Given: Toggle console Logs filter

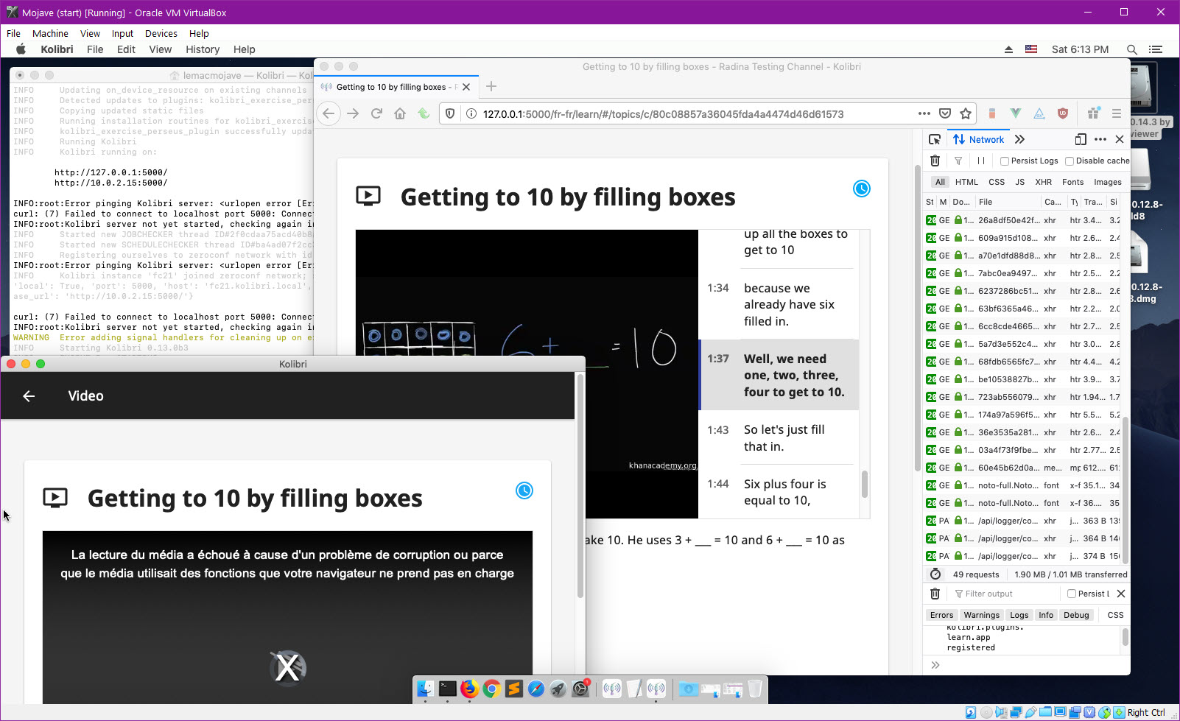Looking at the screenshot, I should 1019,615.
